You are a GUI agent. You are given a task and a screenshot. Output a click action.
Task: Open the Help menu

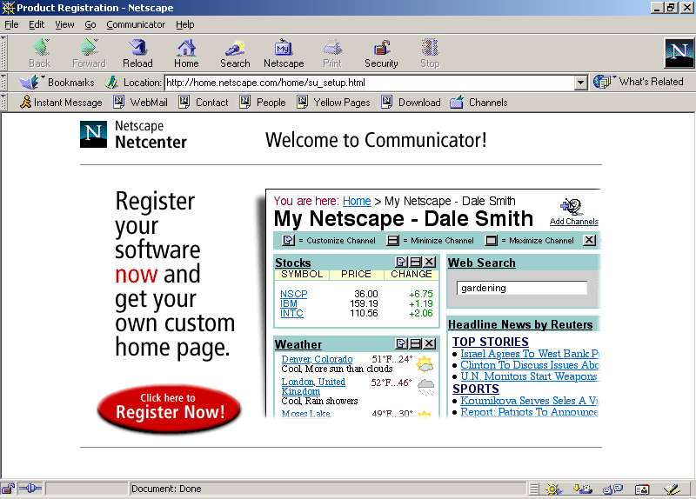click(184, 25)
